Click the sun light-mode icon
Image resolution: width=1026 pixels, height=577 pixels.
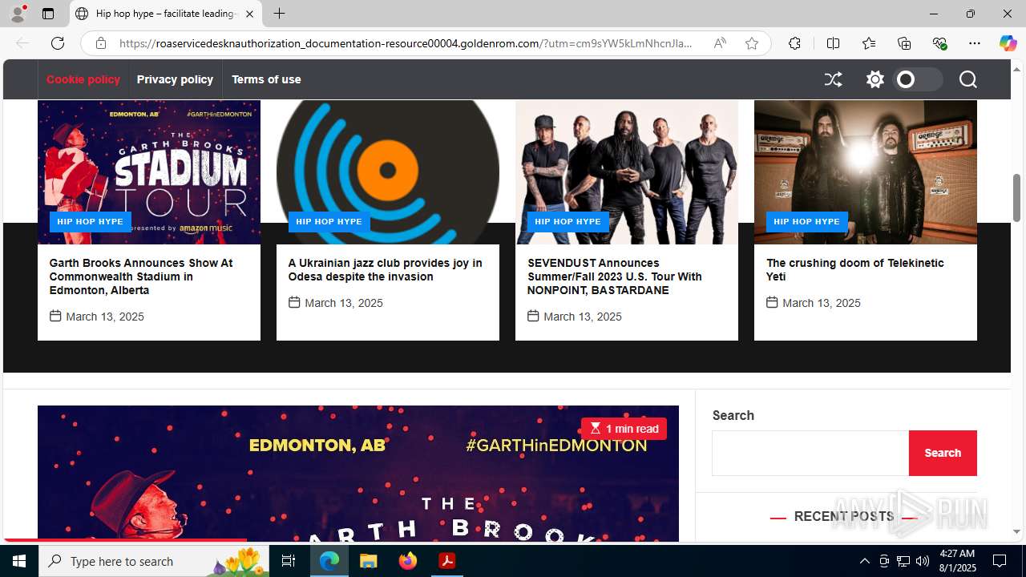875,79
